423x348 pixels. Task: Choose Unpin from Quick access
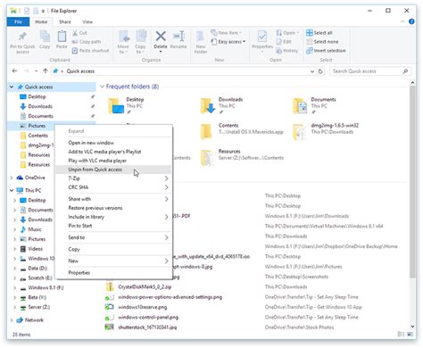pyautogui.click(x=113, y=170)
